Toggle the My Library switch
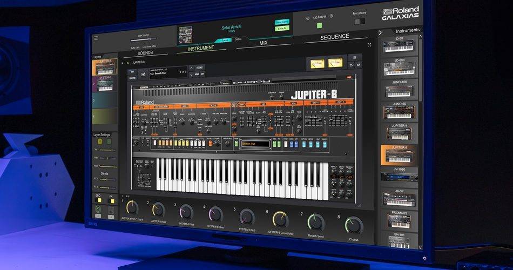The height and width of the screenshot is (270, 513). pos(360,21)
